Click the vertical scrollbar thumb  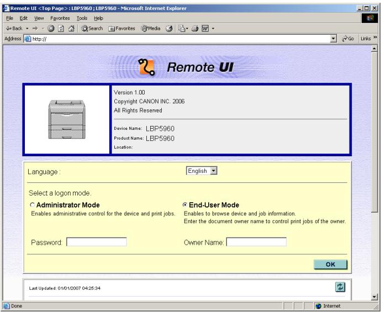click(374, 132)
